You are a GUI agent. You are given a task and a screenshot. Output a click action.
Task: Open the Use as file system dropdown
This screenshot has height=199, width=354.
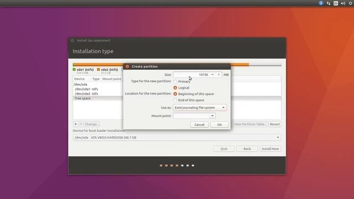pyautogui.click(x=200, y=108)
